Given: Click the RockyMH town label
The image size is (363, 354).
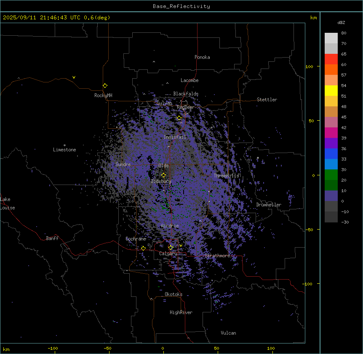Looking at the screenshot, I should pyautogui.click(x=103, y=95).
